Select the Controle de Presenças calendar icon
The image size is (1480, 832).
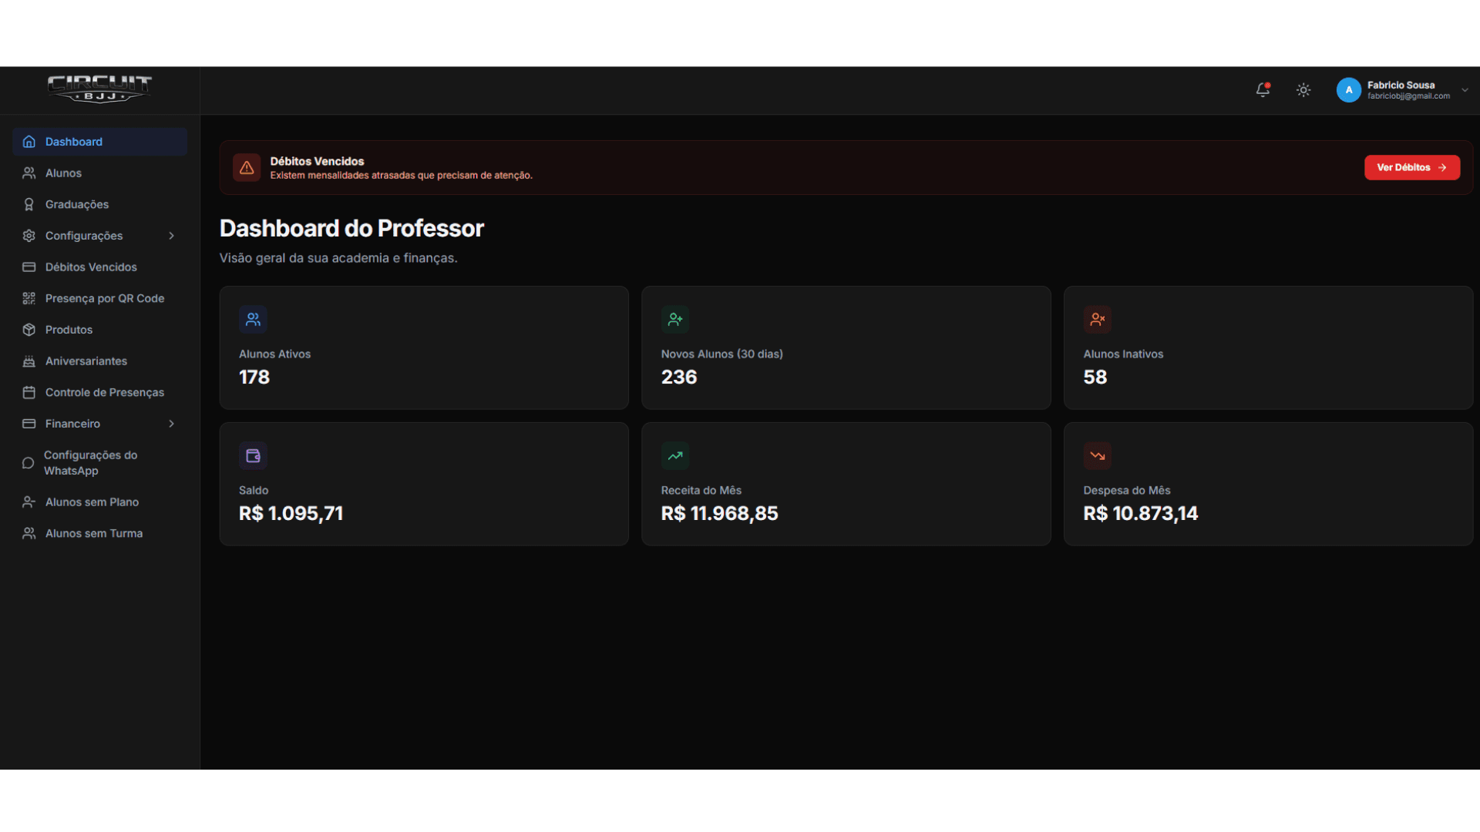click(x=29, y=392)
